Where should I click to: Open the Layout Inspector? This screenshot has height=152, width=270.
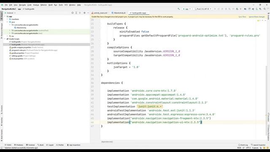[x=258, y=145]
